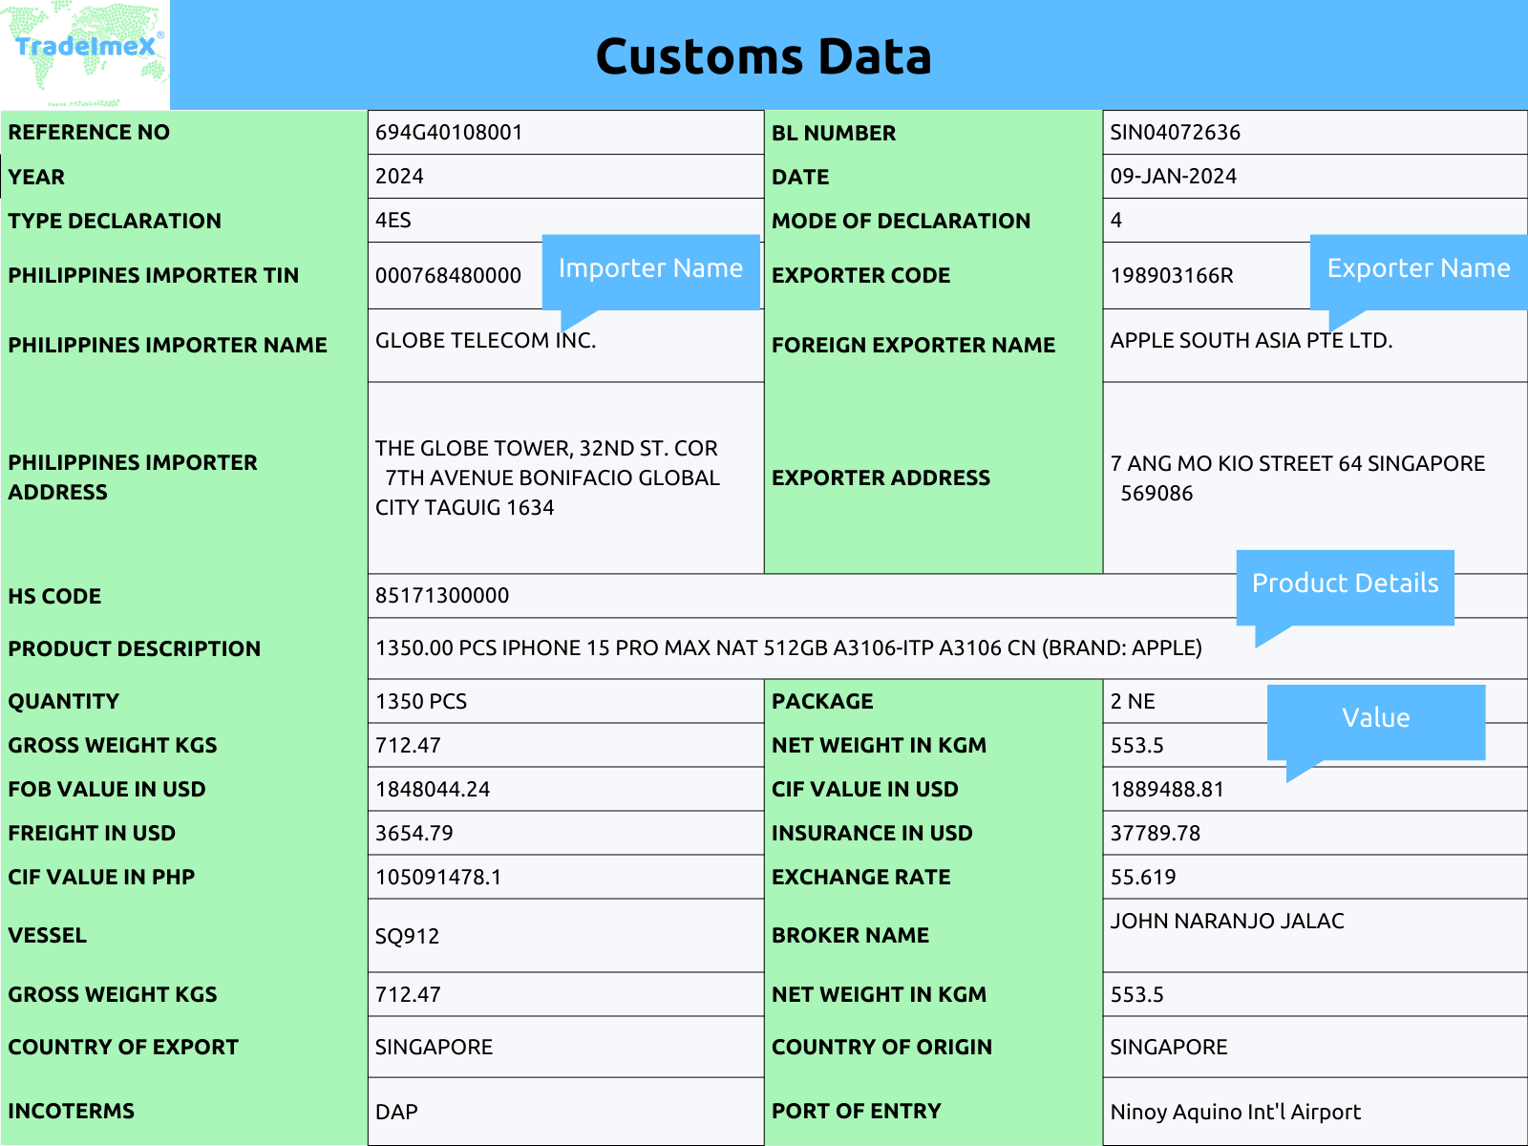Select SINGAPORE in Country of Origin row
Image resolution: width=1528 pixels, height=1146 pixels.
(1169, 1047)
